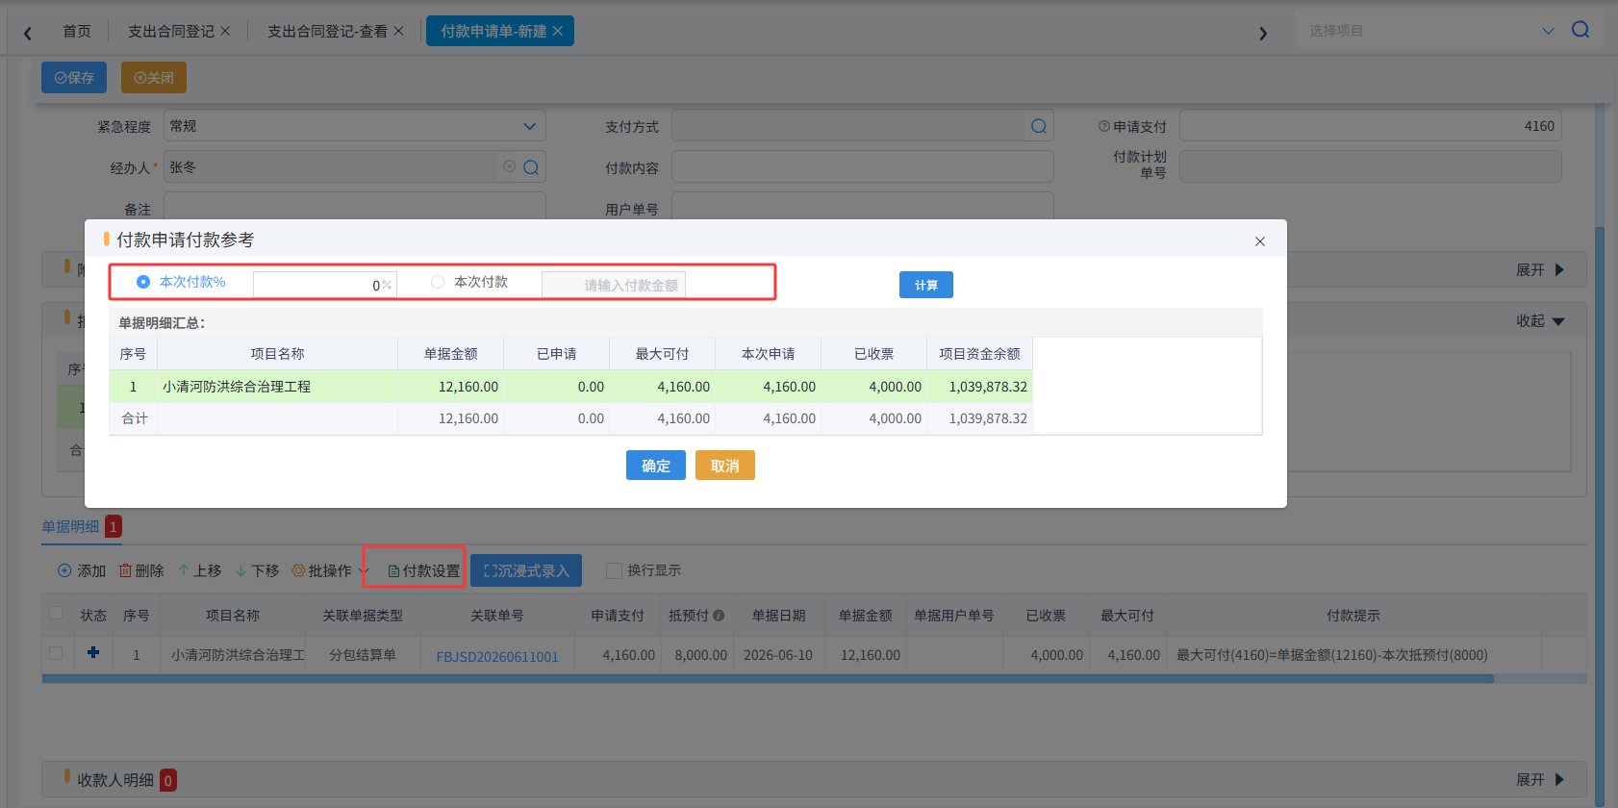Click the 单据明细 tab label

(71, 526)
